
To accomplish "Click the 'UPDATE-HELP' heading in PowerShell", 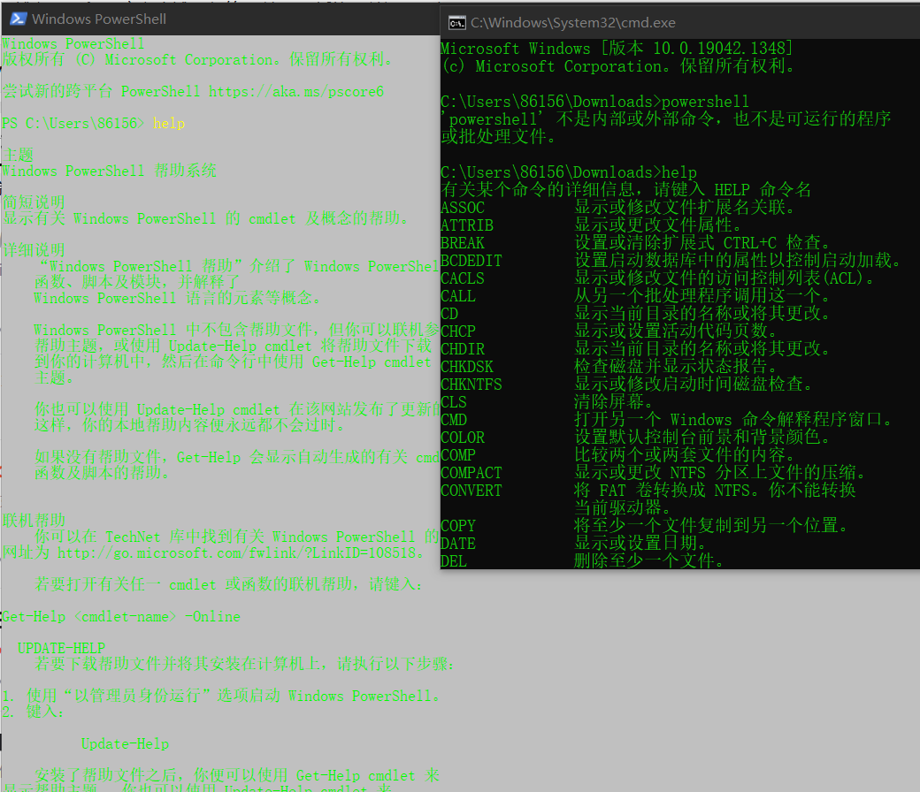I will 62,649.
